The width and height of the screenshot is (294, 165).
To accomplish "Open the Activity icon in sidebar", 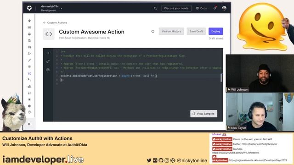I will click(29, 27).
